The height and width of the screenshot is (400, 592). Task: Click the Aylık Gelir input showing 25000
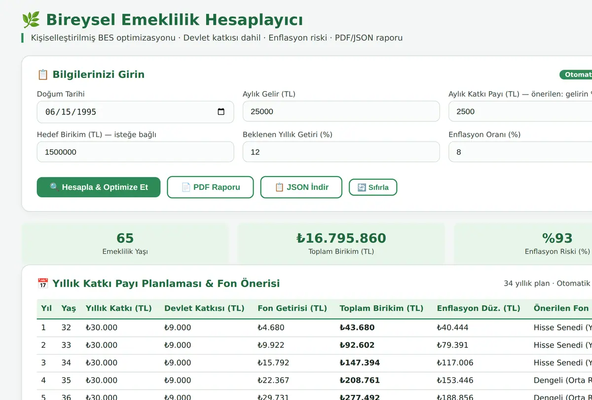point(341,111)
